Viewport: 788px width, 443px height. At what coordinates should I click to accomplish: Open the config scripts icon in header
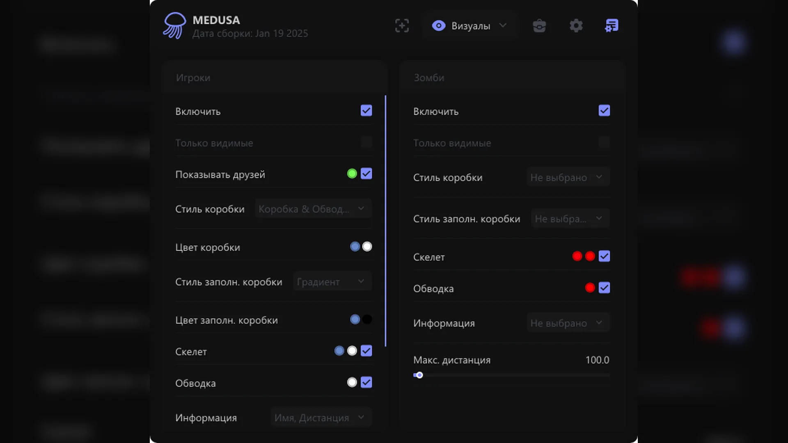(612, 25)
